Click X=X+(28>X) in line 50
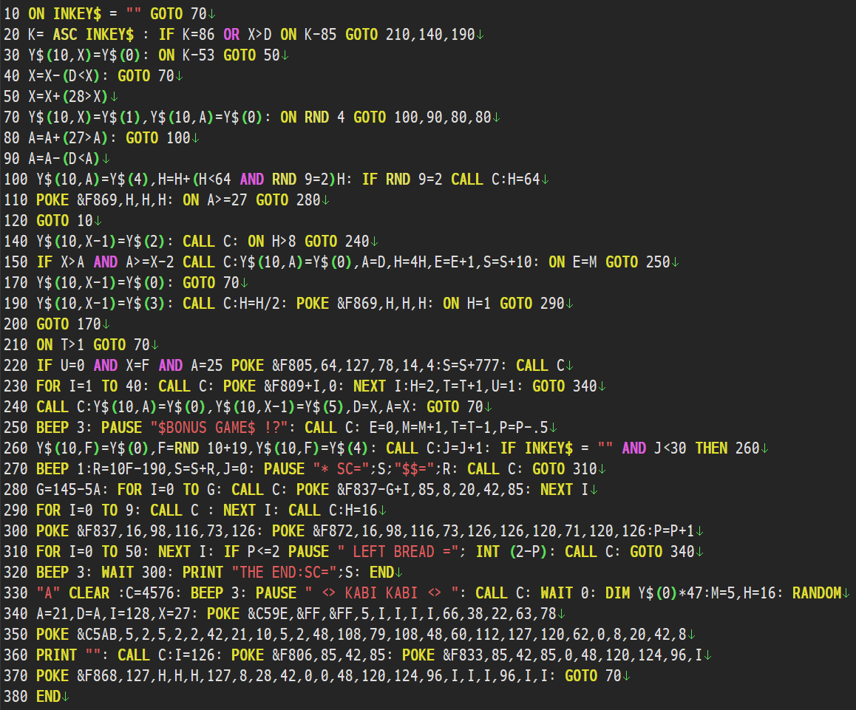This screenshot has width=856, height=710. coord(69,97)
